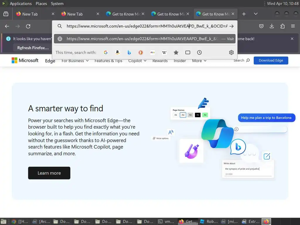Switch to the vm... terminal taskbar item
The image size is (300, 225).
pyautogui.click(x=166, y=221)
